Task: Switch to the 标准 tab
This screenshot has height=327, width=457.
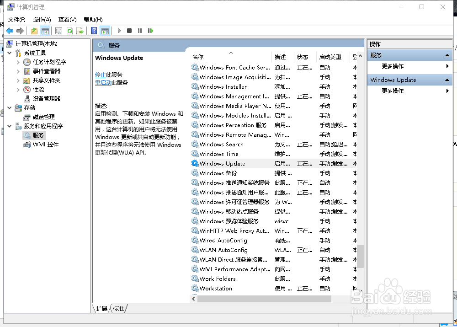Action: pyautogui.click(x=119, y=309)
